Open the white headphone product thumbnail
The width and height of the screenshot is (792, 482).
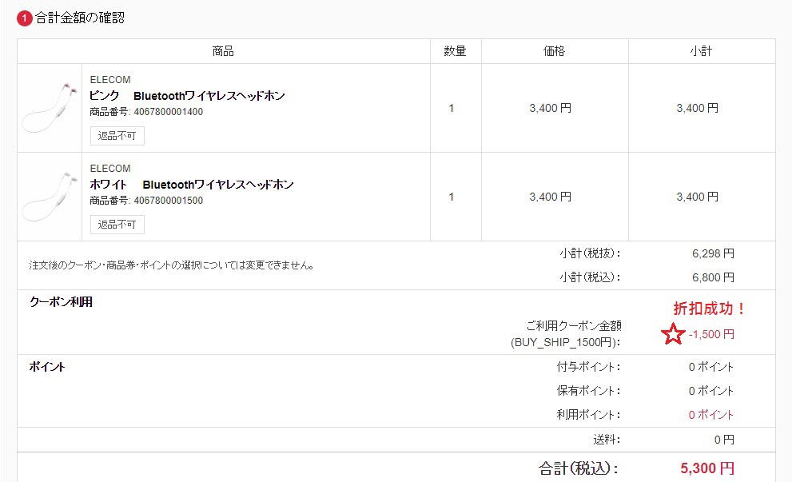click(x=50, y=197)
